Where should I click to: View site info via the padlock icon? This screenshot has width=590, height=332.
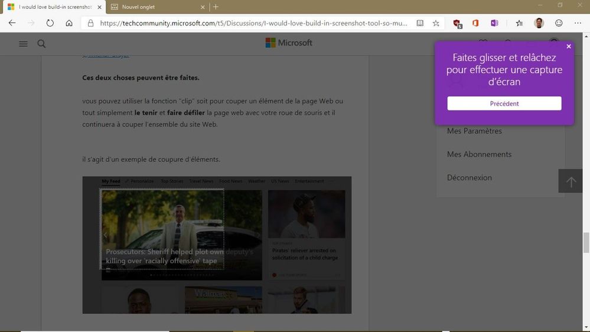click(x=90, y=23)
